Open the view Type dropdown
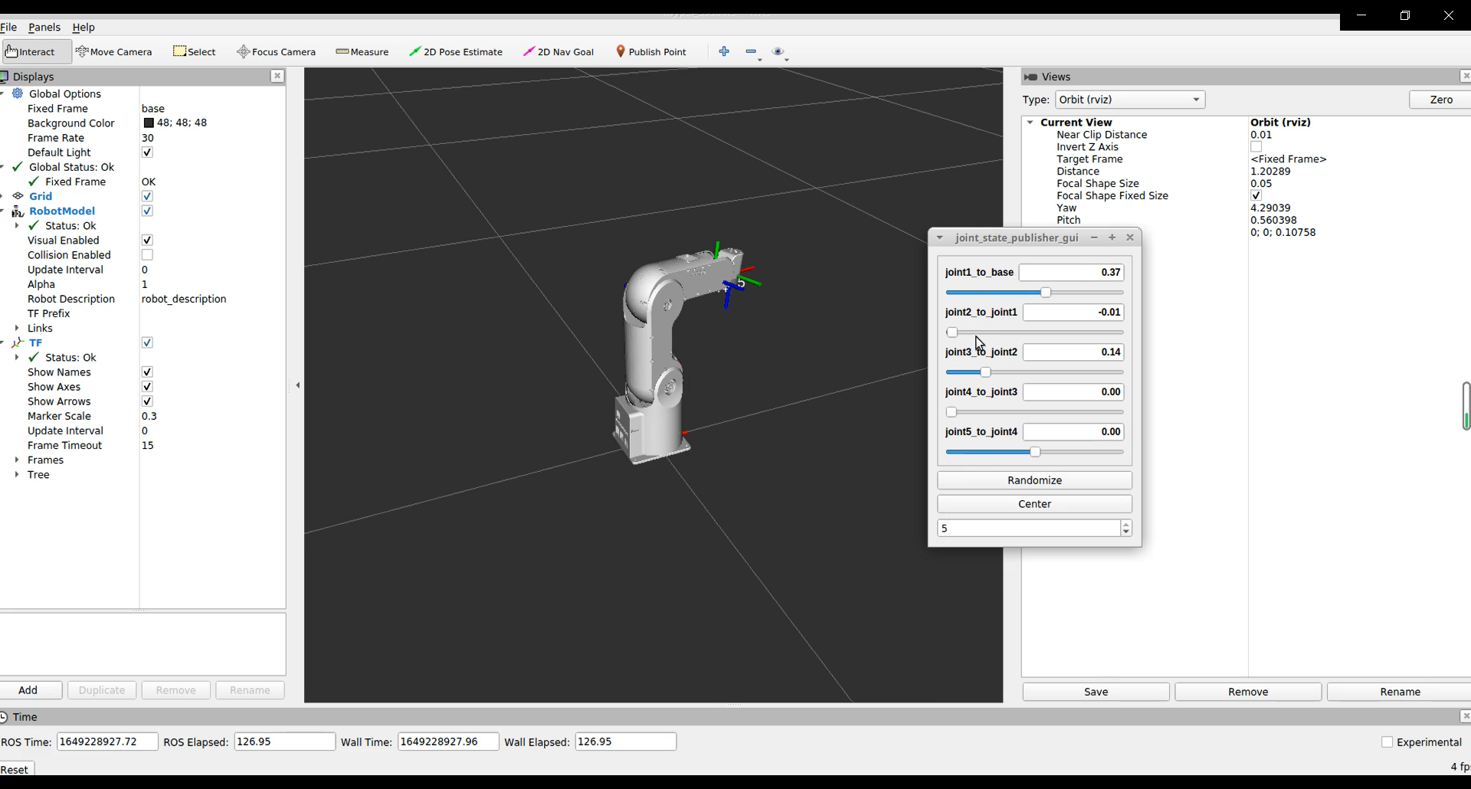The height and width of the screenshot is (789, 1471). [1129, 100]
